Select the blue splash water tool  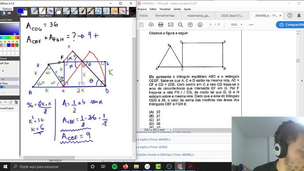[x=98, y=11]
